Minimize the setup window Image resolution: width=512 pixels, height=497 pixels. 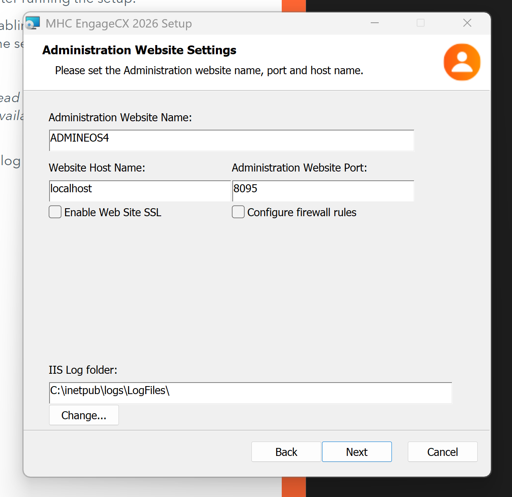click(375, 23)
